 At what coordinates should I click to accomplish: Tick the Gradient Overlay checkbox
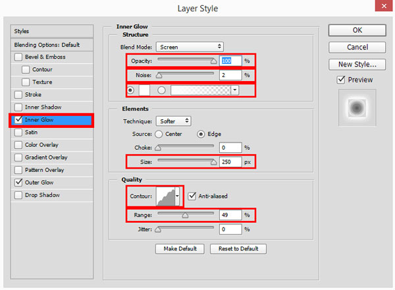coord(18,158)
